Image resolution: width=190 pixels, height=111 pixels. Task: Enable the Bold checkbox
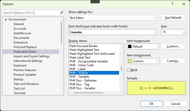129,70
